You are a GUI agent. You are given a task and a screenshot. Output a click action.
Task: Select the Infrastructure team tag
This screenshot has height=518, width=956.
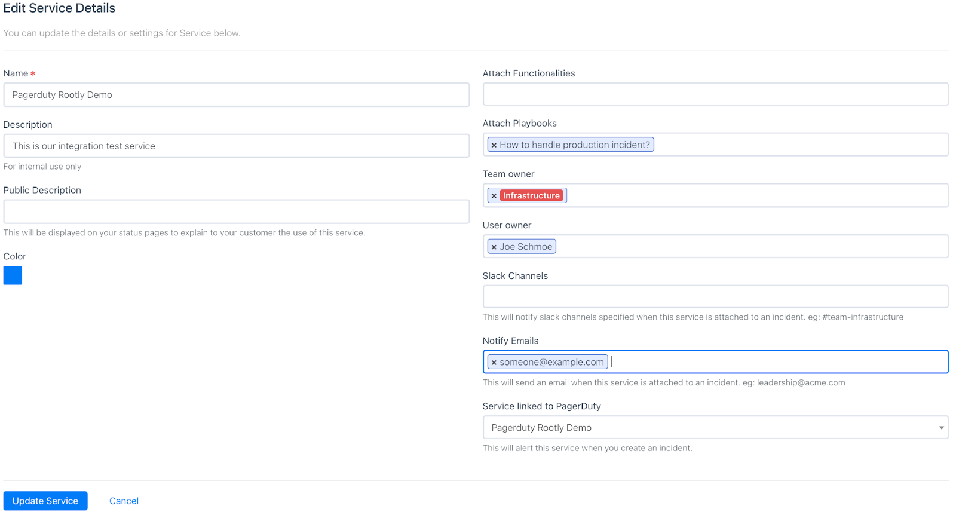(531, 195)
